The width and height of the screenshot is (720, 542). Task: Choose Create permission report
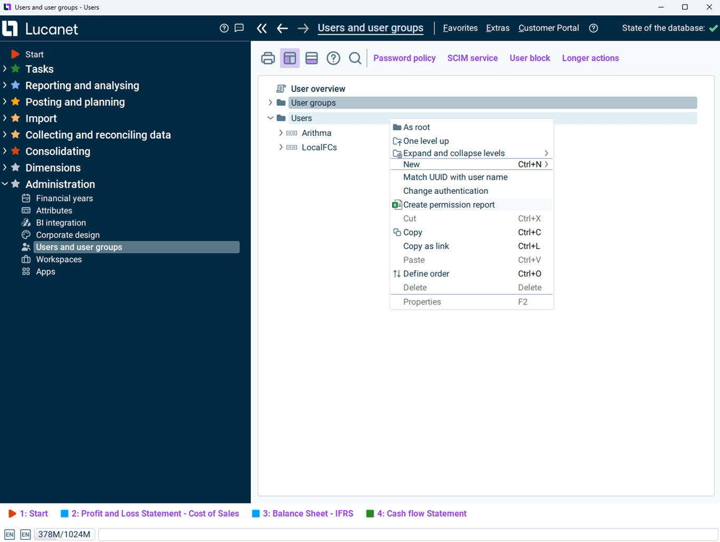pos(472,204)
